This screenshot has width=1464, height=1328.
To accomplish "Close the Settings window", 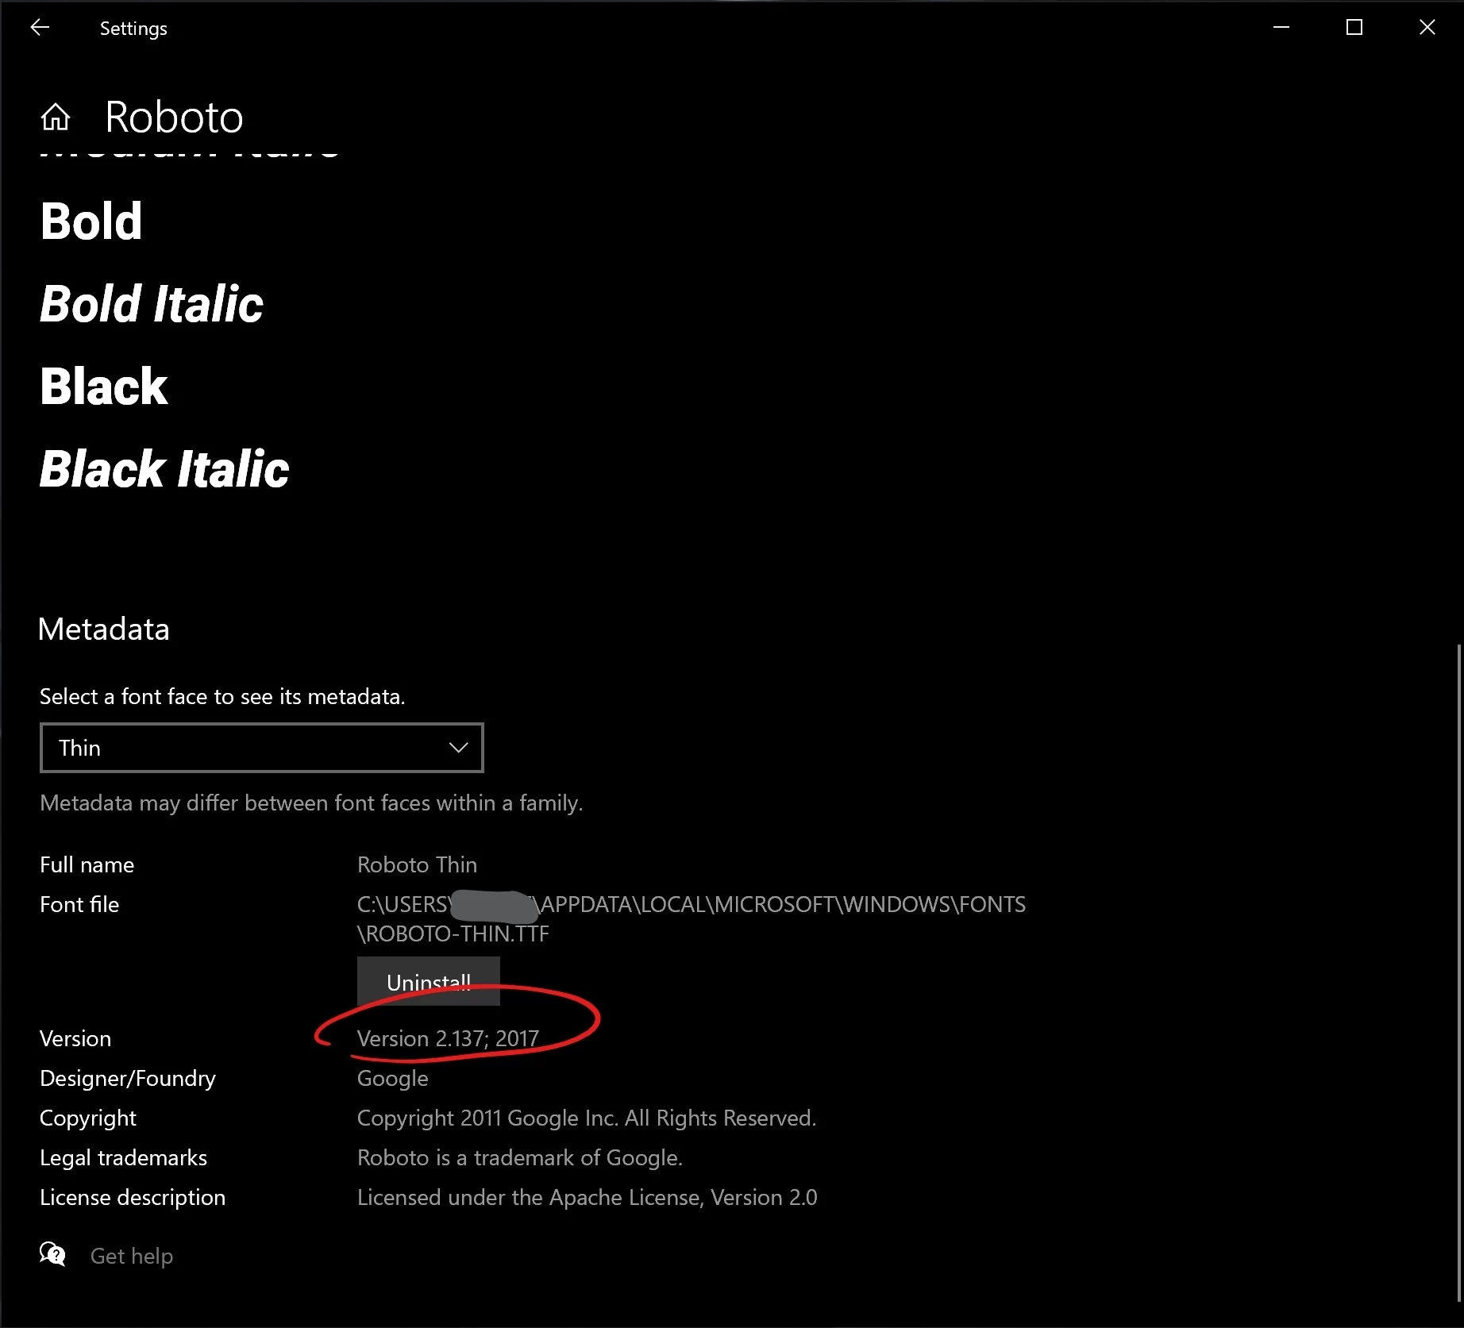I will point(1427,28).
